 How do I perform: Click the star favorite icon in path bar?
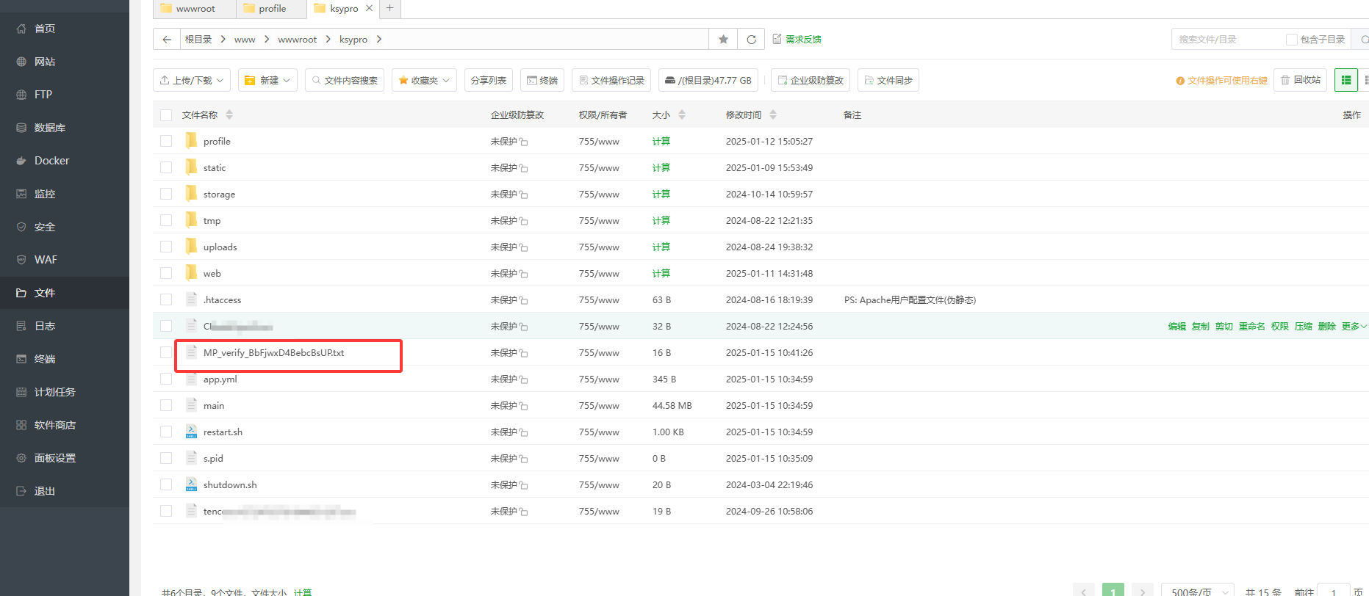(x=723, y=40)
